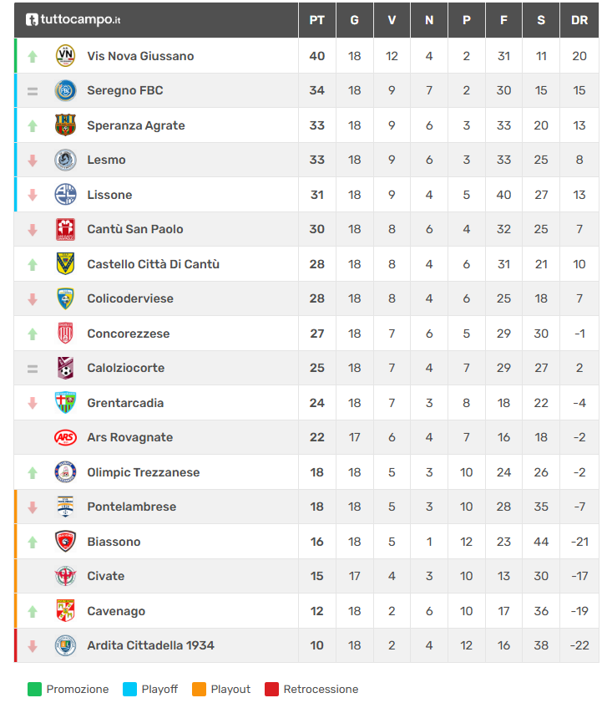Click the Vis Nova Giussano team crest
The width and height of the screenshot is (607, 703).
[x=65, y=56]
